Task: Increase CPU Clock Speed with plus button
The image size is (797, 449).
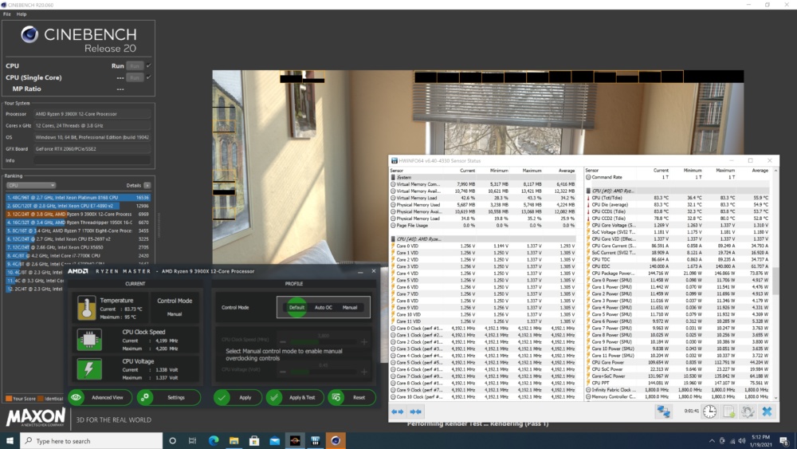Action: click(364, 342)
